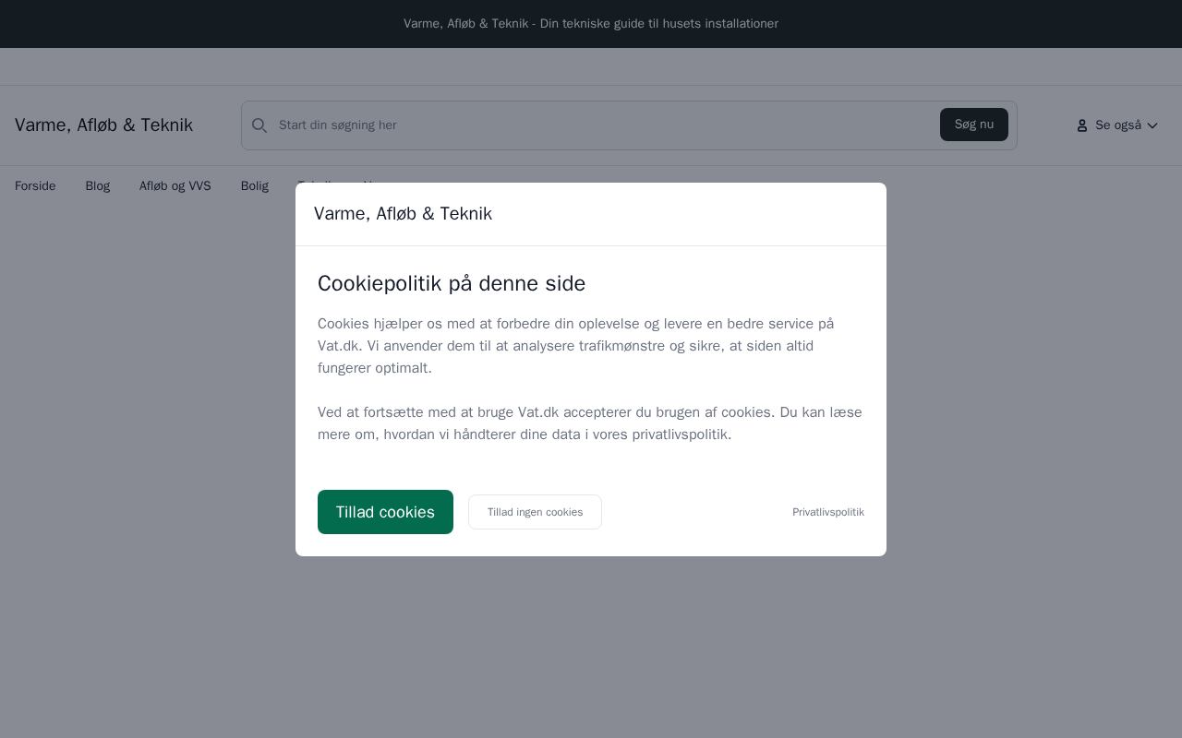Decline with Tillad ingen cookies button
The image size is (1182, 738).
click(535, 512)
